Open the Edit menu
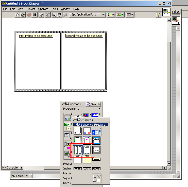Viewport: 188px width, 187px height. [12, 9]
